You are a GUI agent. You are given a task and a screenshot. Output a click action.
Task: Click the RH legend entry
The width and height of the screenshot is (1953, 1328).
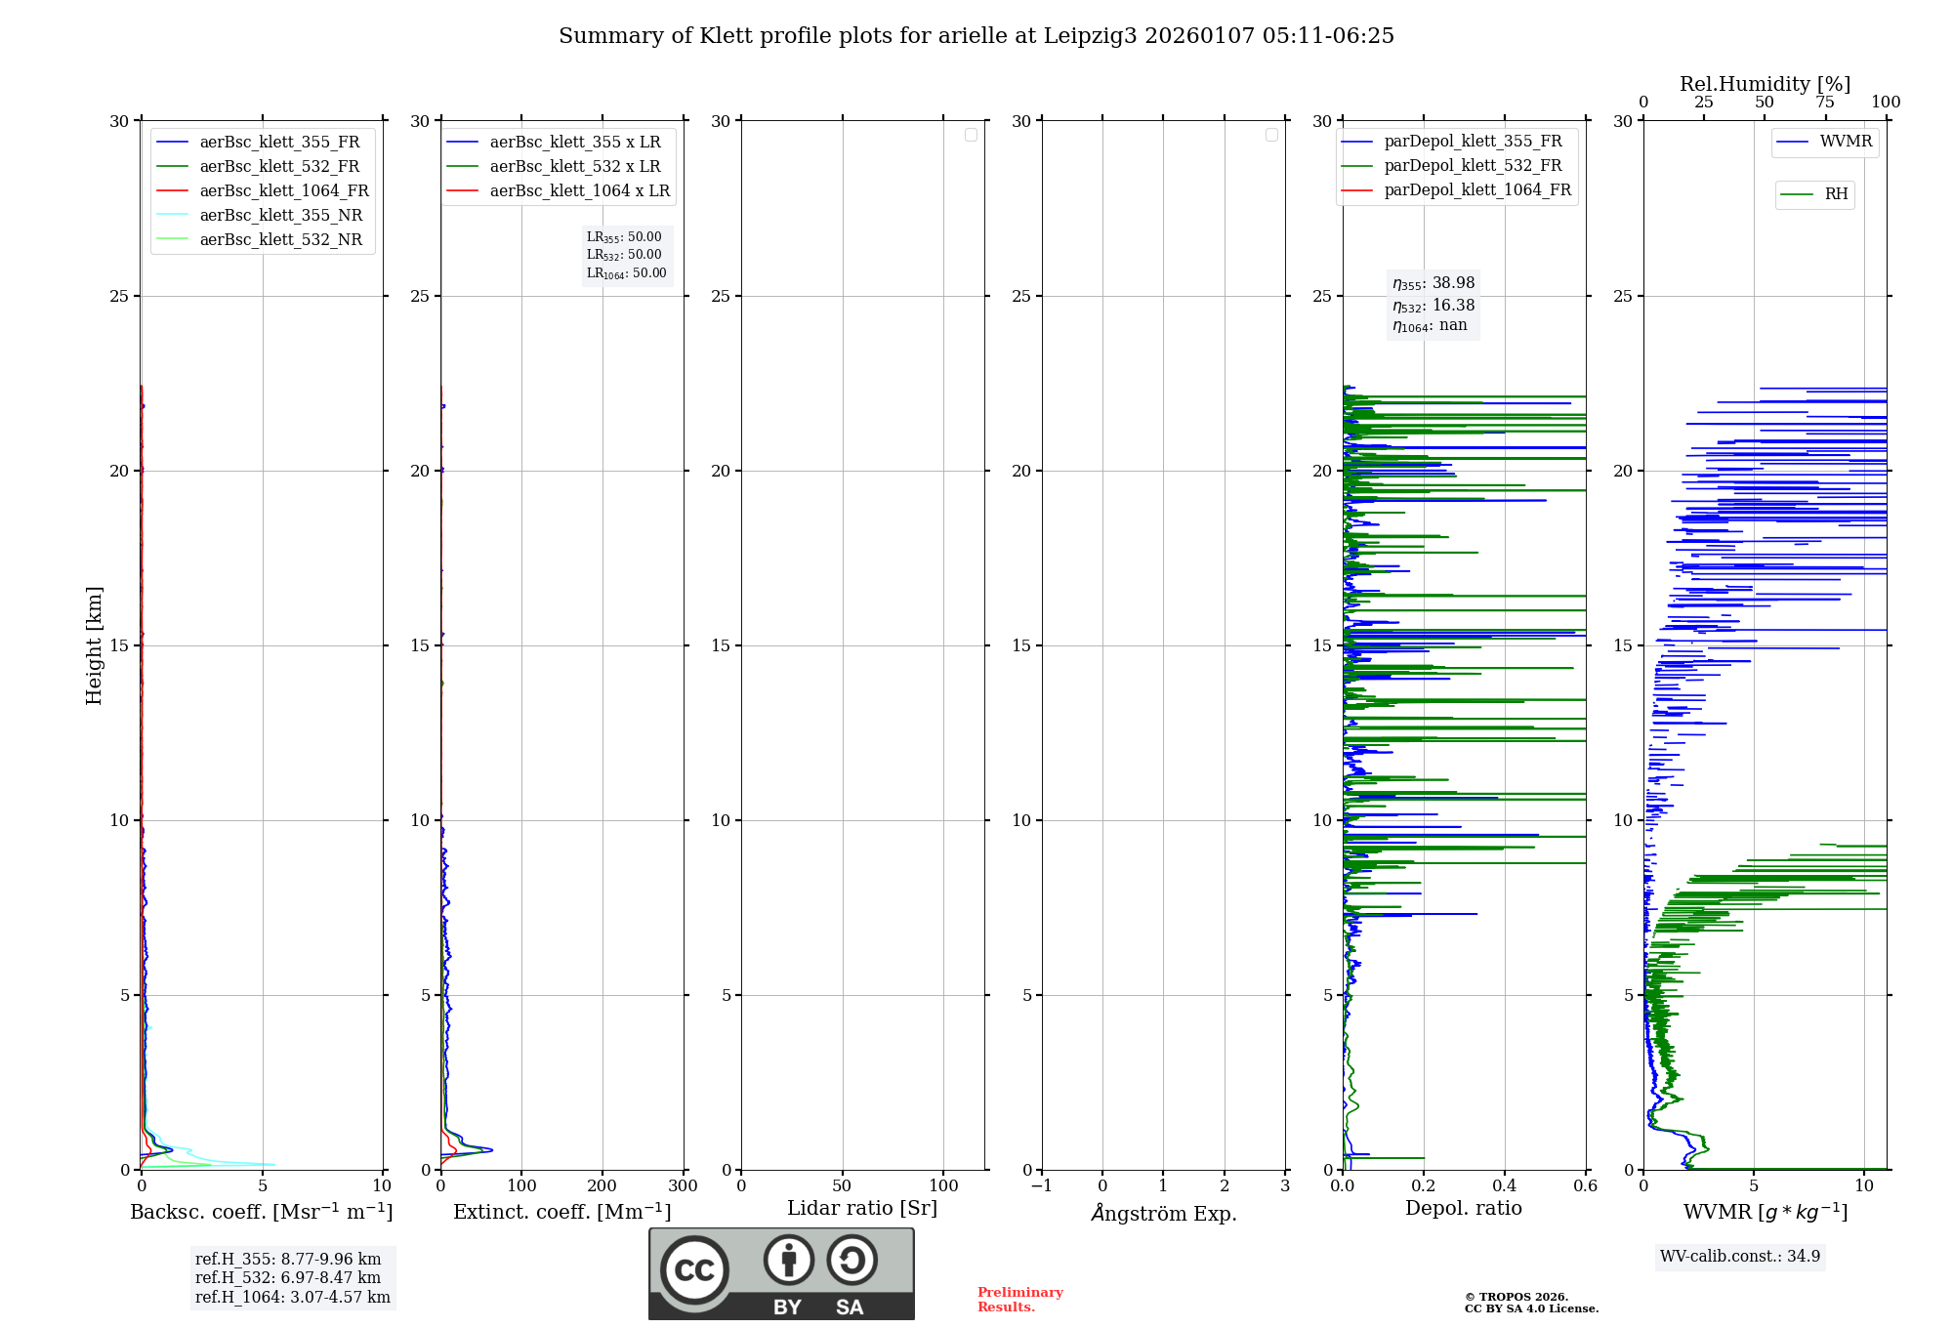[x=1835, y=194]
